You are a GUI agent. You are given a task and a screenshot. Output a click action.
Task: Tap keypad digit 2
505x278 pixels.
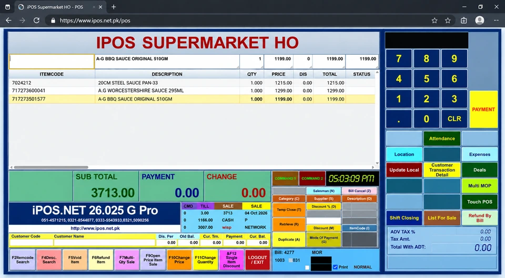pos(427,98)
